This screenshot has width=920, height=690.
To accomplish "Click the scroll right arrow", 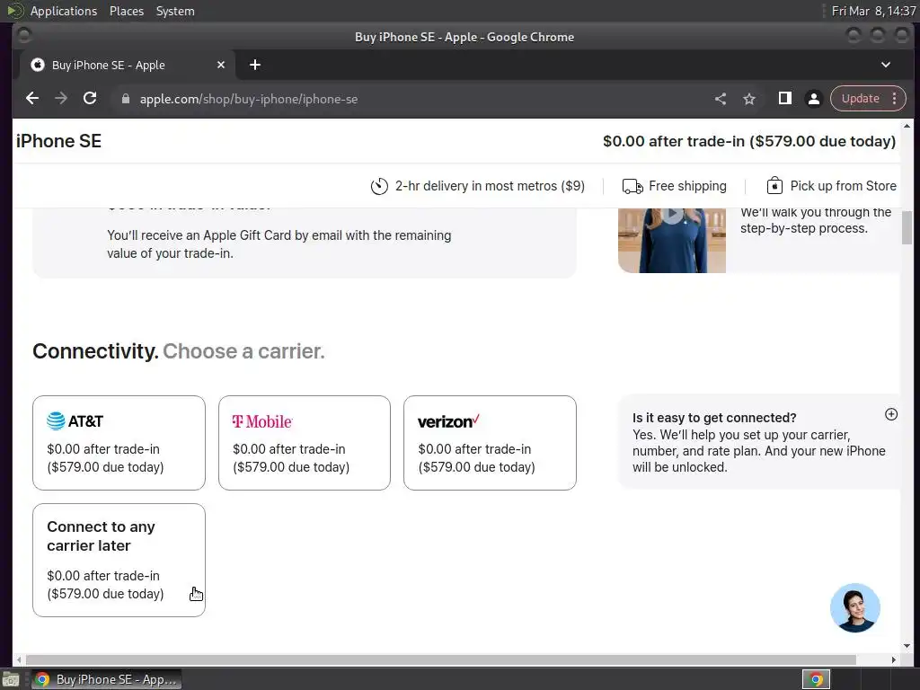I will pos(894,660).
